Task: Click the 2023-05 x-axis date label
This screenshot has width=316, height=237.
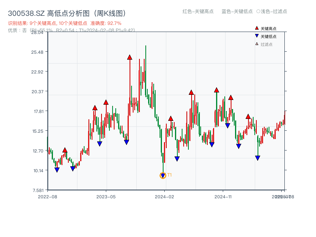Action: click(105, 196)
